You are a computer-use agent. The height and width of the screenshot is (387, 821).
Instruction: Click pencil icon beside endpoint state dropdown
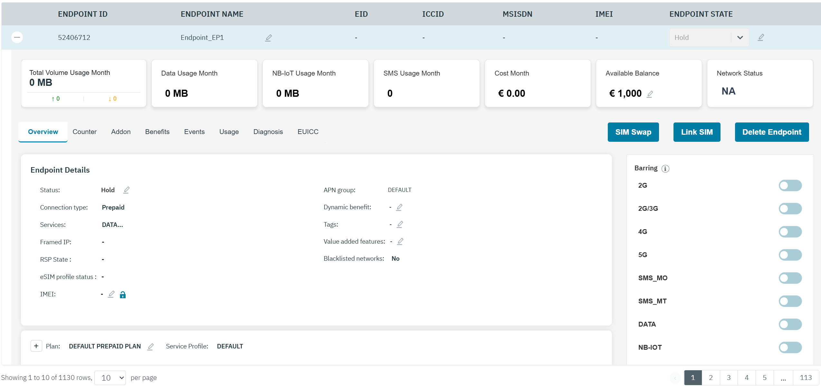761,37
